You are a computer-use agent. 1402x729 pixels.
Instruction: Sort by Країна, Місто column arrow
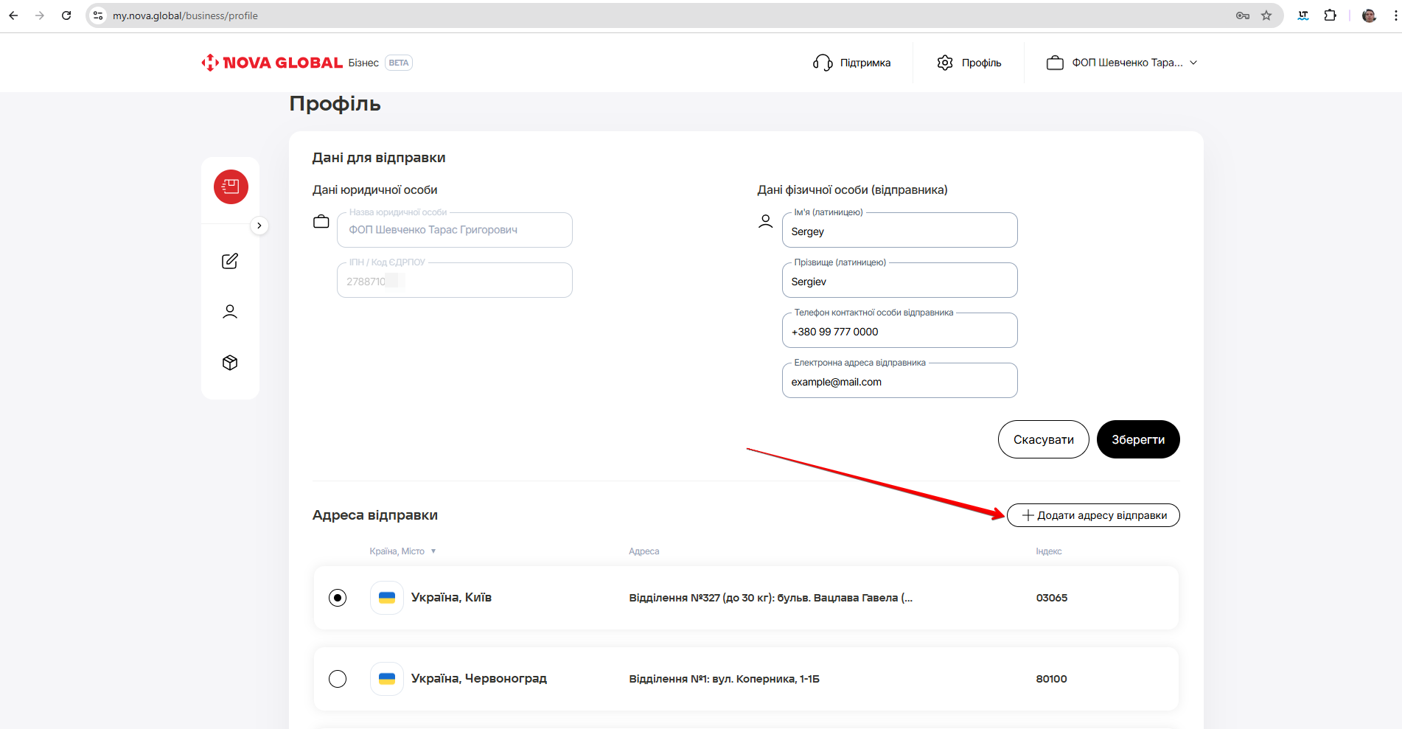(433, 551)
